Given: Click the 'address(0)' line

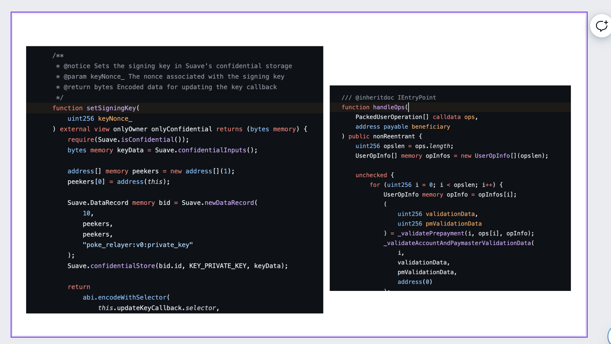Looking at the screenshot, I should 415,282.
